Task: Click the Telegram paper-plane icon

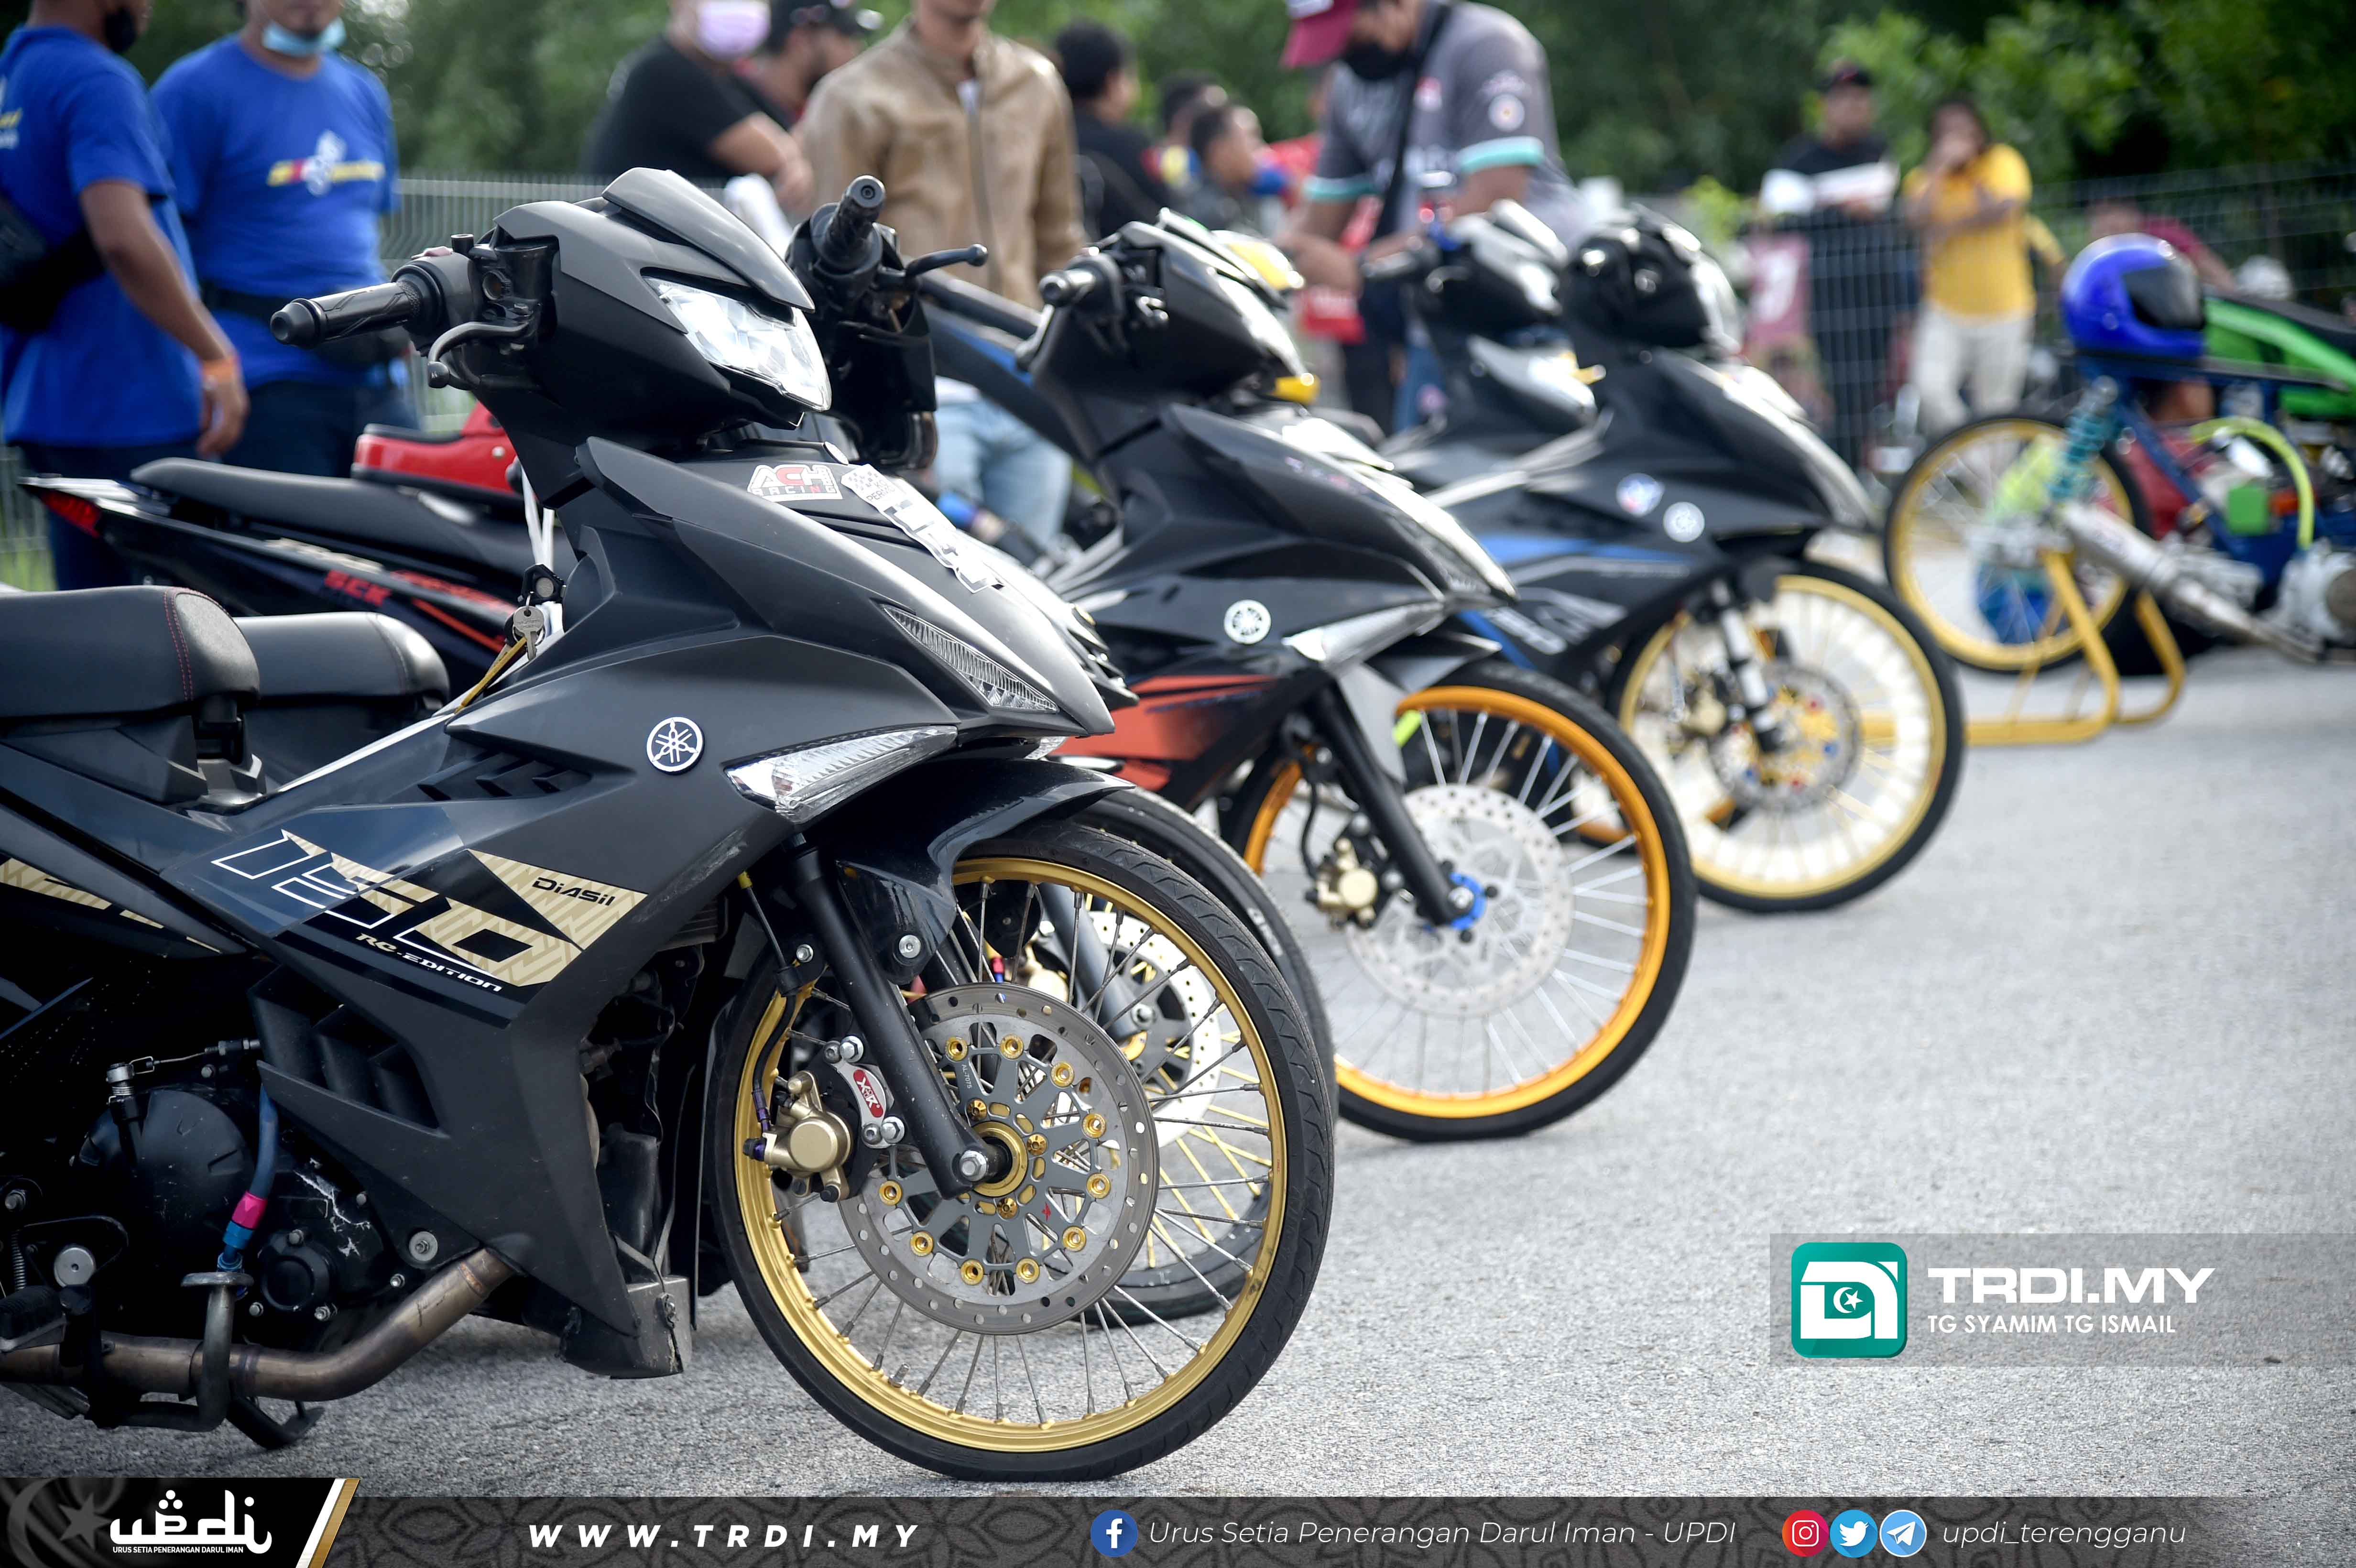Action: click(x=1902, y=1533)
